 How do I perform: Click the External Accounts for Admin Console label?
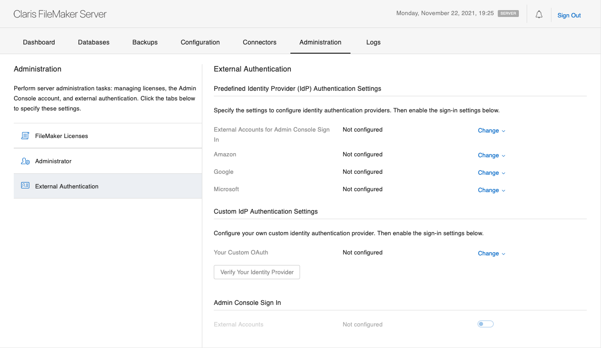click(272, 134)
